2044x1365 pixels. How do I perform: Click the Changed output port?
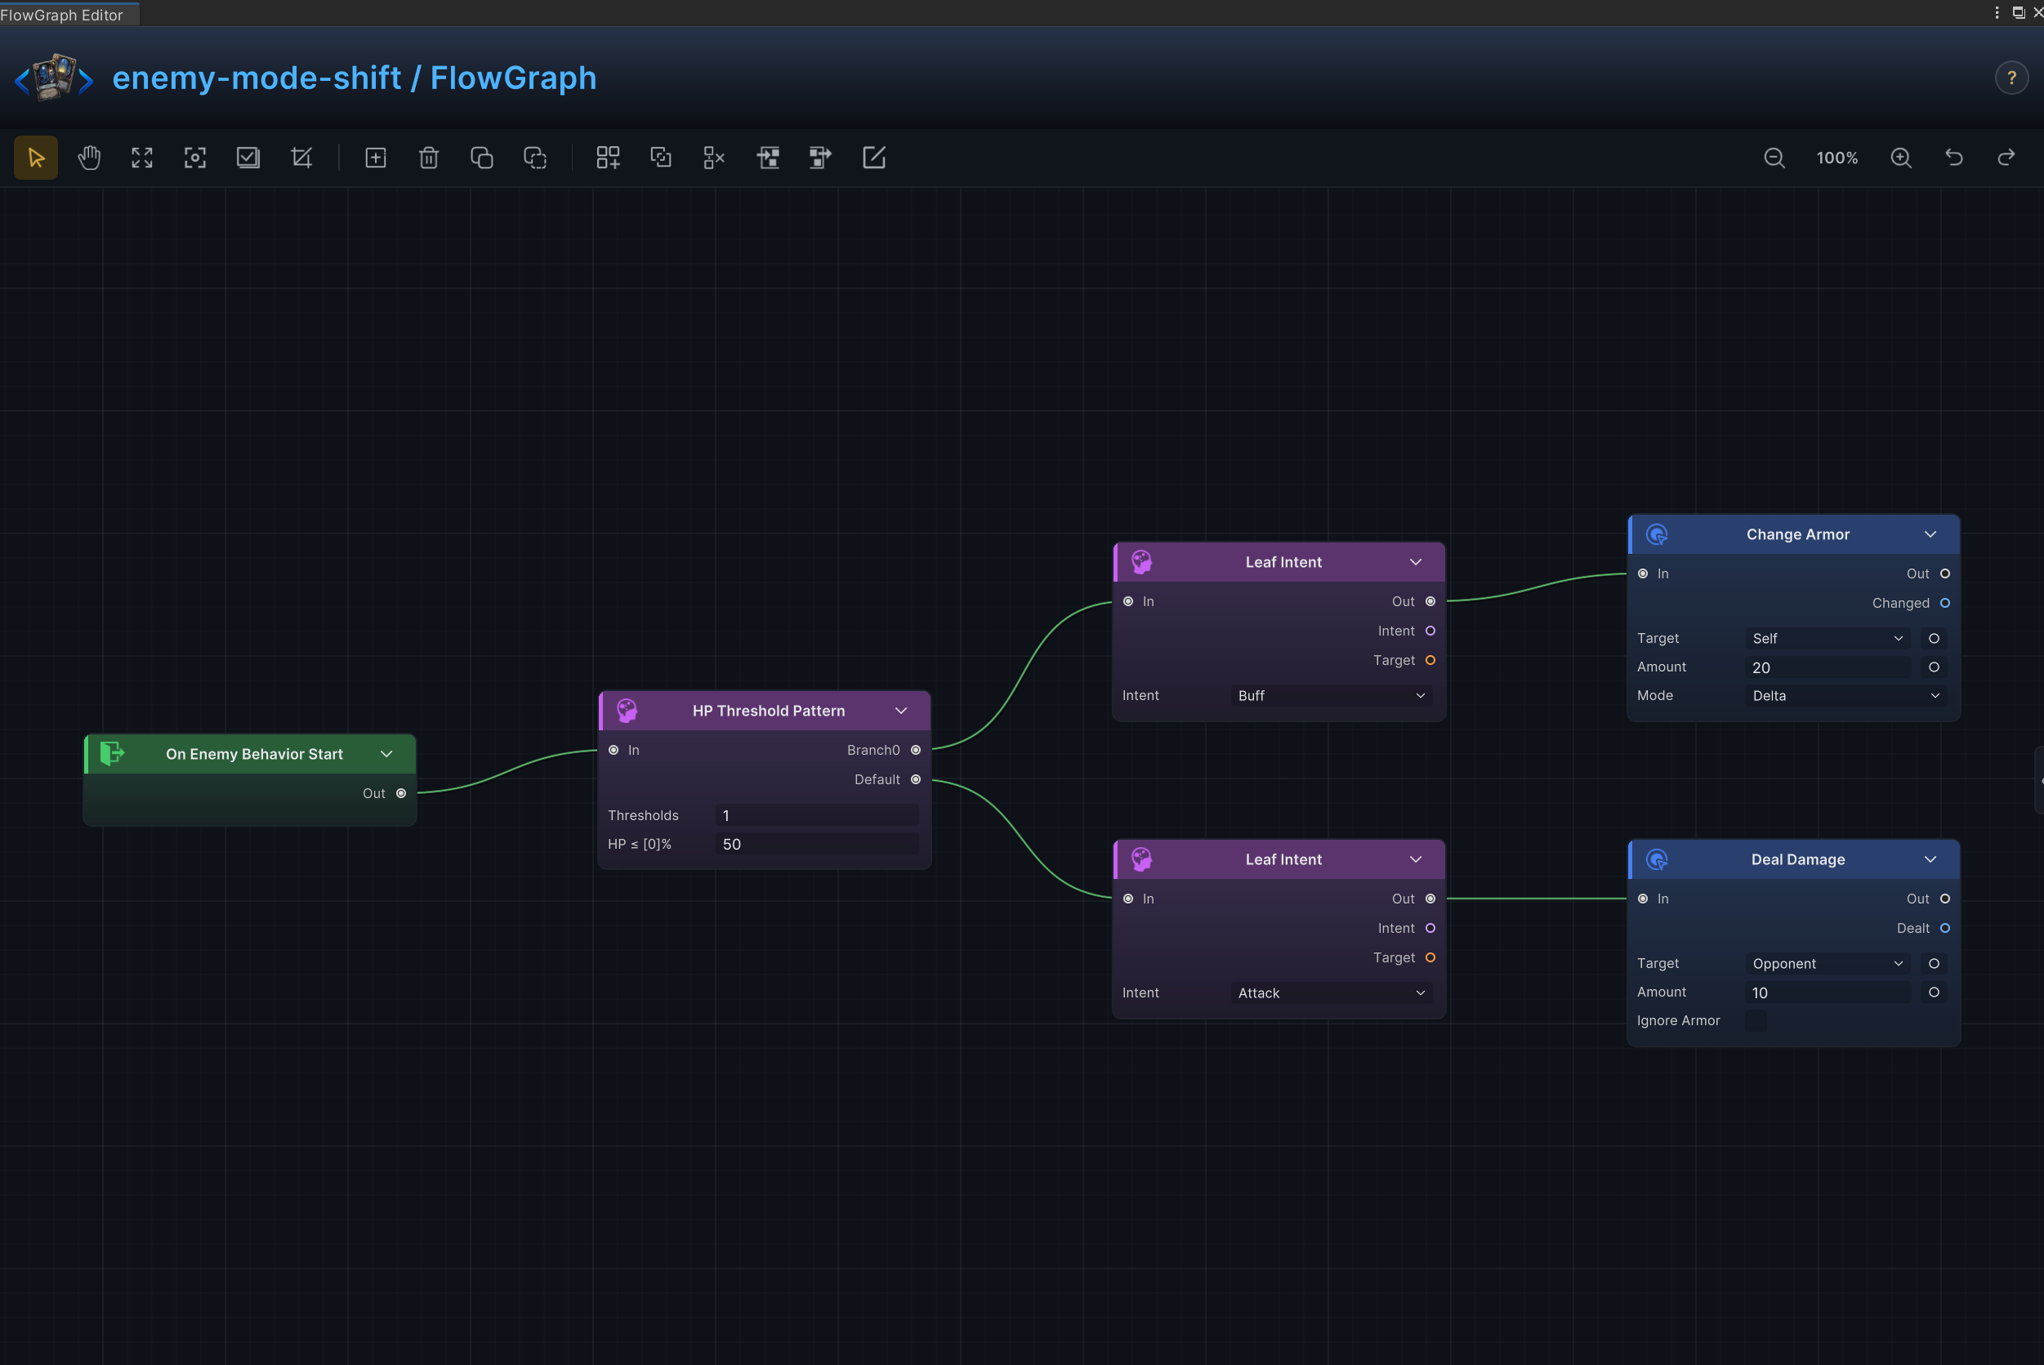coord(1945,602)
